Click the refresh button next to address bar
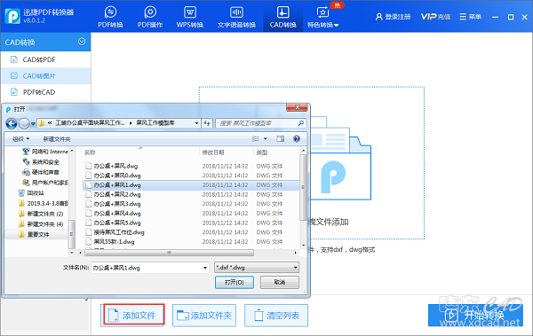Image resolution: width=533 pixels, height=336 pixels. [207, 123]
